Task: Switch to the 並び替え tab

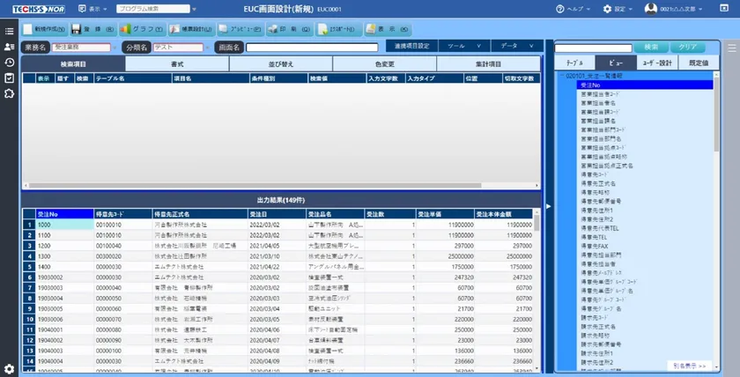Action: pyautogui.click(x=282, y=64)
